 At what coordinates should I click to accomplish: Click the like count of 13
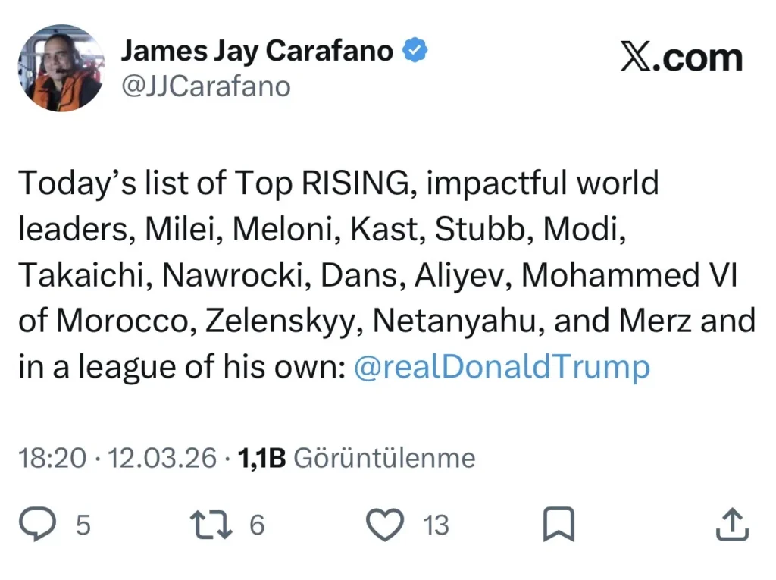[436, 525]
